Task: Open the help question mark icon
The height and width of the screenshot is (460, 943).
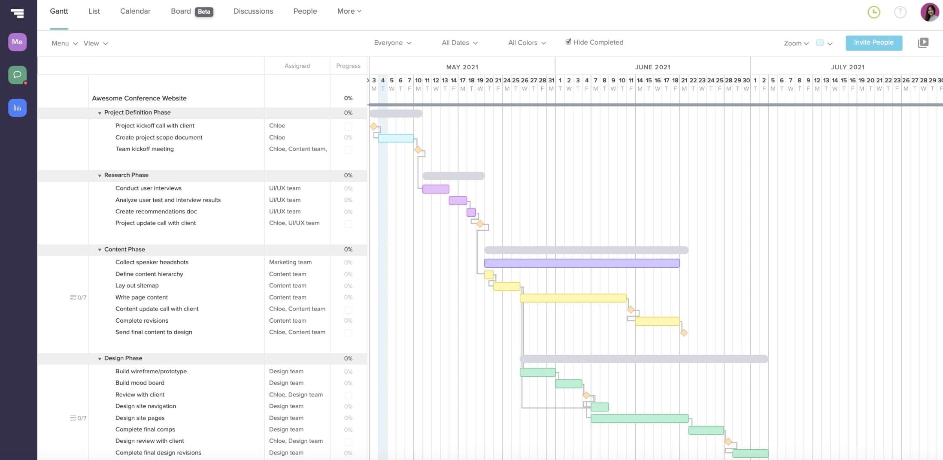Action: point(900,12)
